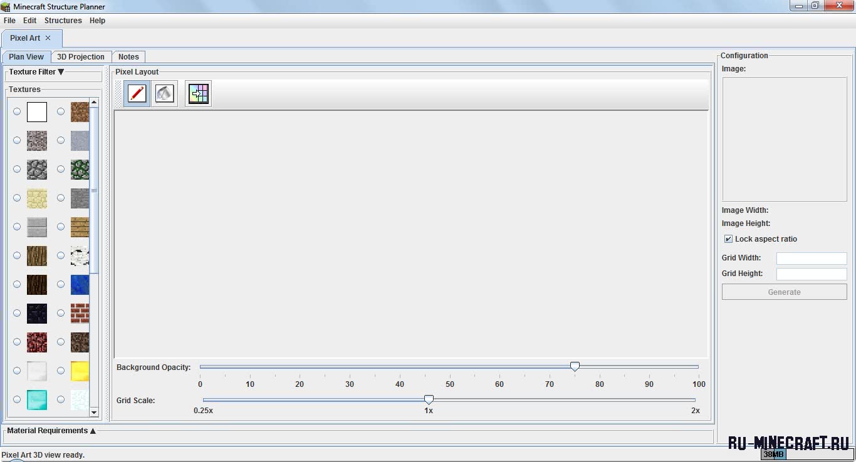The height and width of the screenshot is (462, 856).
Task: Click the Grid Height input field
Action: click(x=812, y=274)
